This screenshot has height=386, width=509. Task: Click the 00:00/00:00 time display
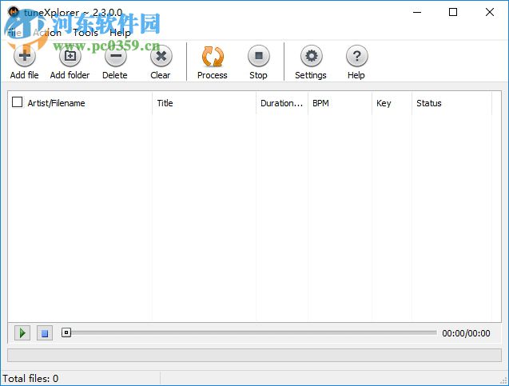pyautogui.click(x=466, y=333)
